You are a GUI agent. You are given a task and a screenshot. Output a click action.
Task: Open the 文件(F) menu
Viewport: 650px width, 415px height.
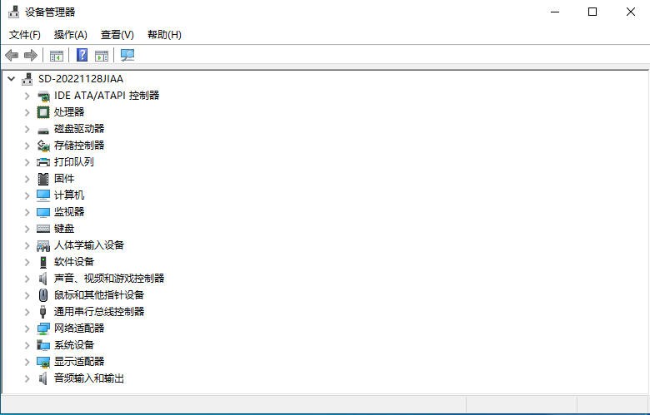point(25,35)
